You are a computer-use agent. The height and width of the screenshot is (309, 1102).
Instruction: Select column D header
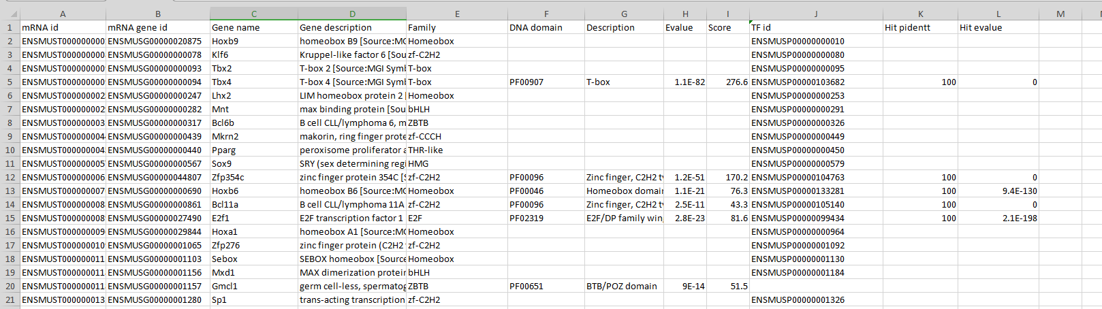352,14
